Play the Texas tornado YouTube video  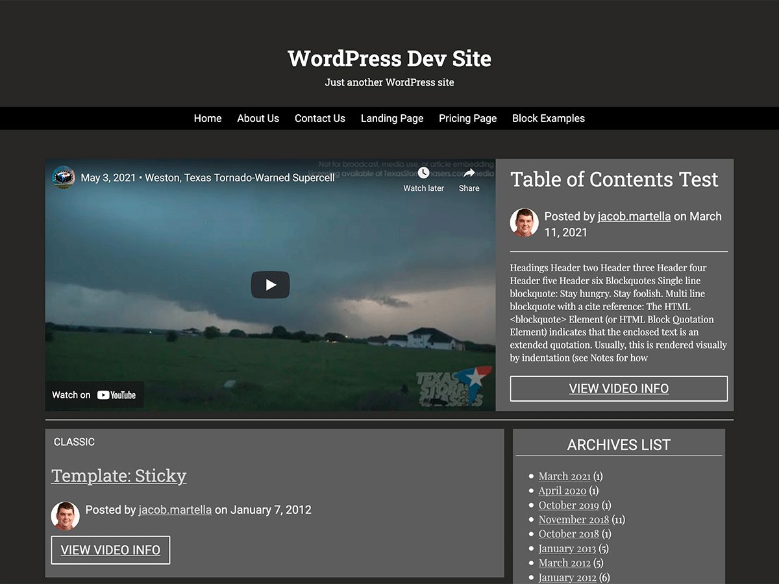click(x=270, y=284)
